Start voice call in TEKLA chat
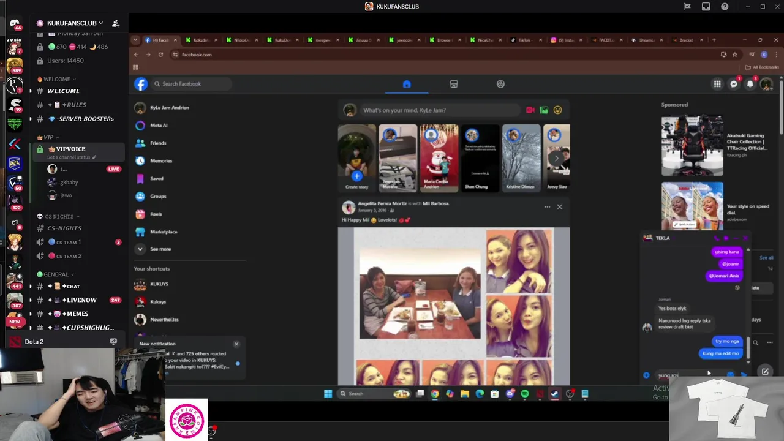This screenshot has width=784, height=441. pos(716,238)
